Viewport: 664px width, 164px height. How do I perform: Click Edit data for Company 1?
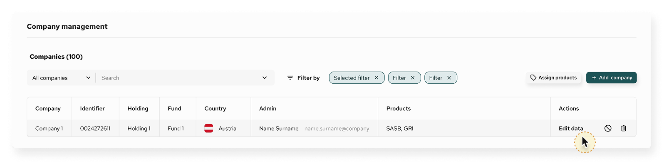point(571,128)
